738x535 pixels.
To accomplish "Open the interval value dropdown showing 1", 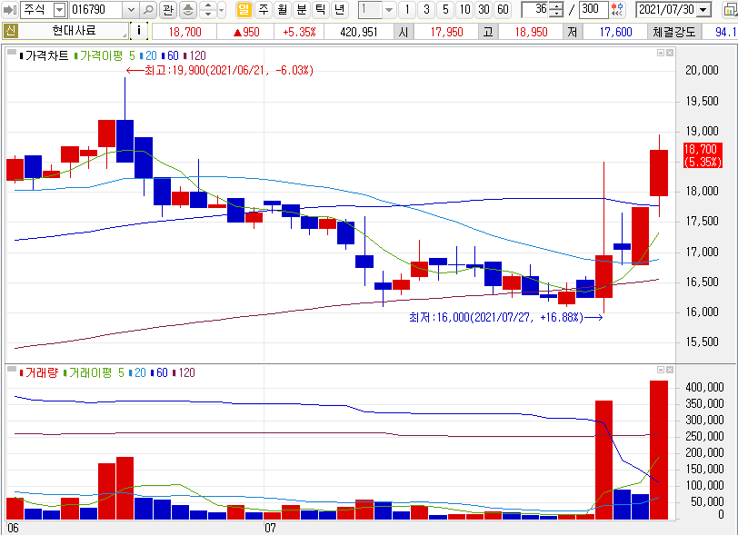I will [389, 9].
